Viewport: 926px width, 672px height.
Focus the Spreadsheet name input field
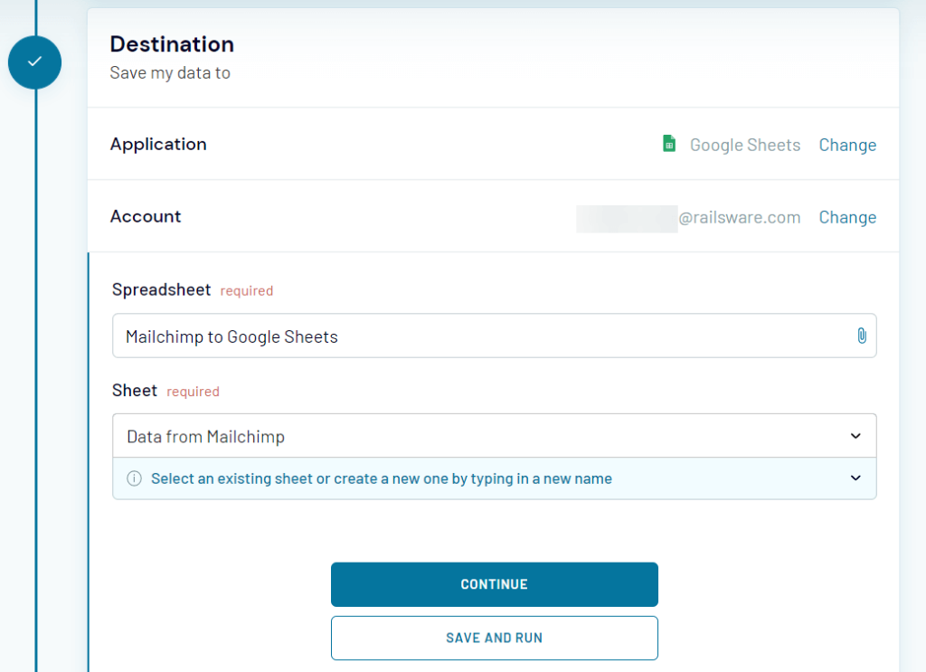[479, 336]
